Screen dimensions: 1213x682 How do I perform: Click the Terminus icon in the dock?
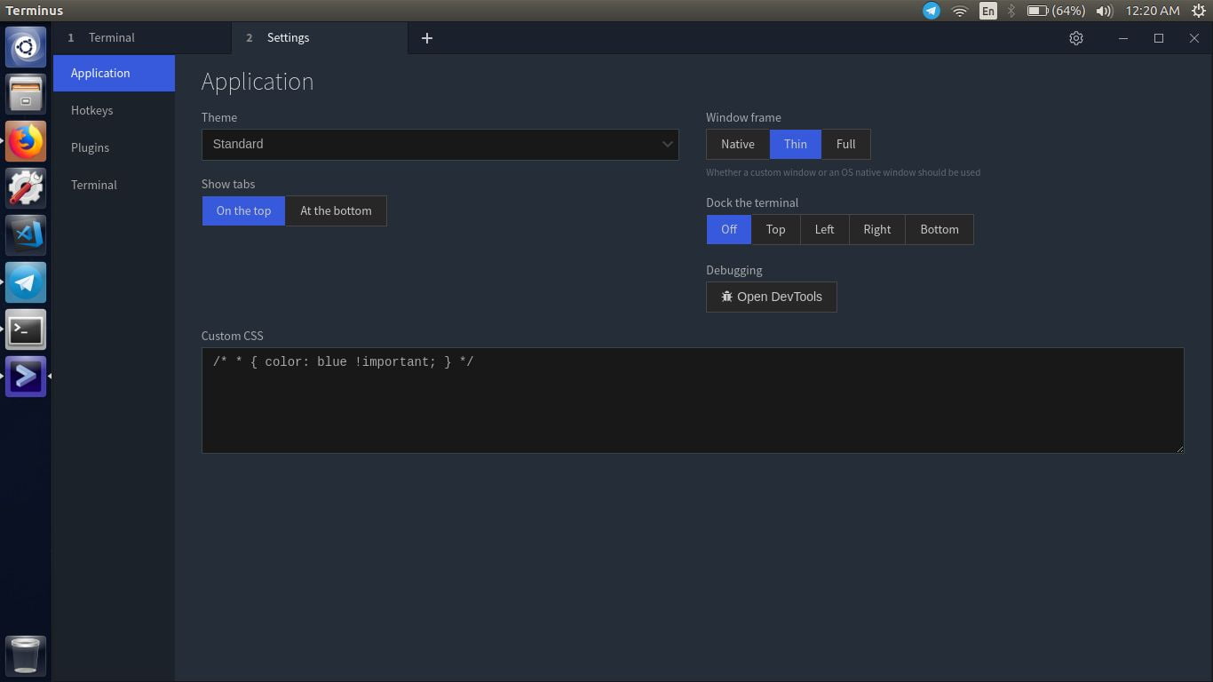26,377
